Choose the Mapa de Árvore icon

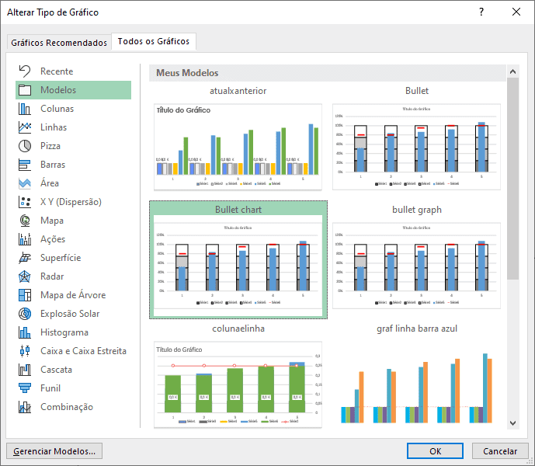[25, 295]
